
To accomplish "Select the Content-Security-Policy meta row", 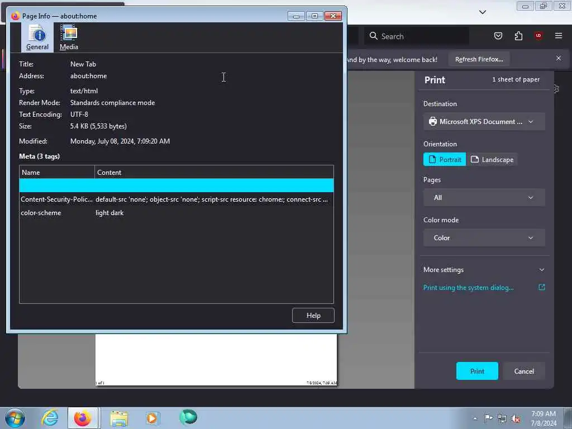I will tap(176, 199).
